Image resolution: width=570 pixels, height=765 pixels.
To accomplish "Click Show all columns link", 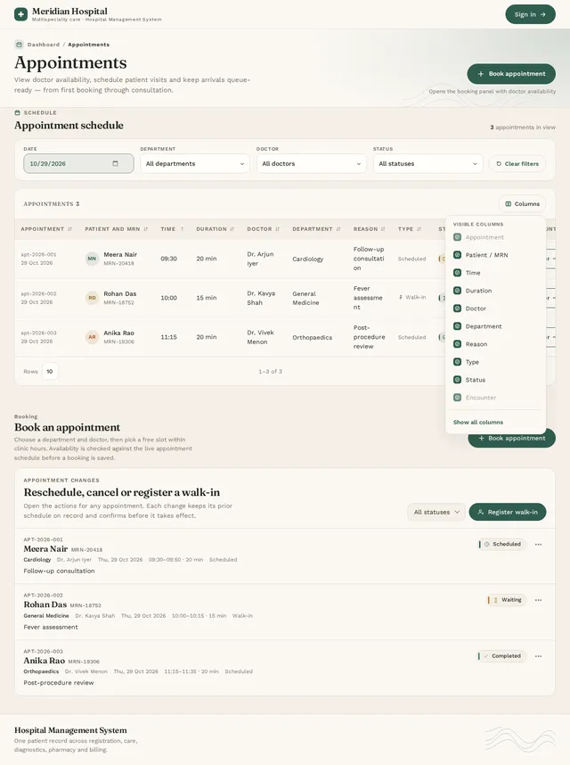I will click(x=478, y=422).
